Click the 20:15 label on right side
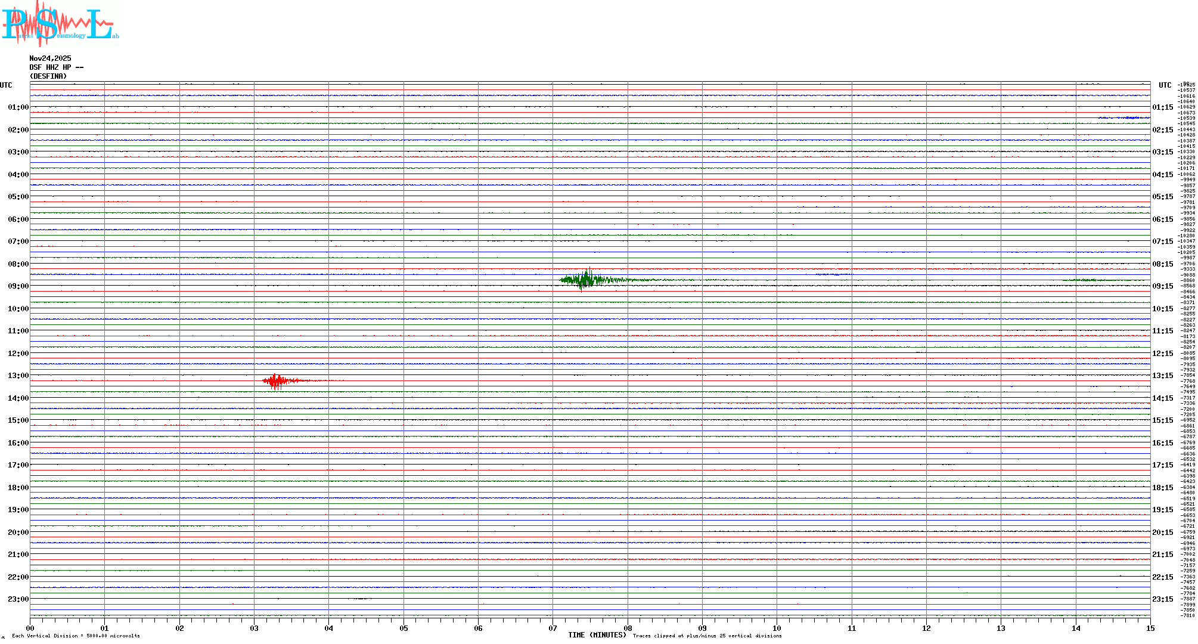1198x644 pixels. coord(1162,532)
